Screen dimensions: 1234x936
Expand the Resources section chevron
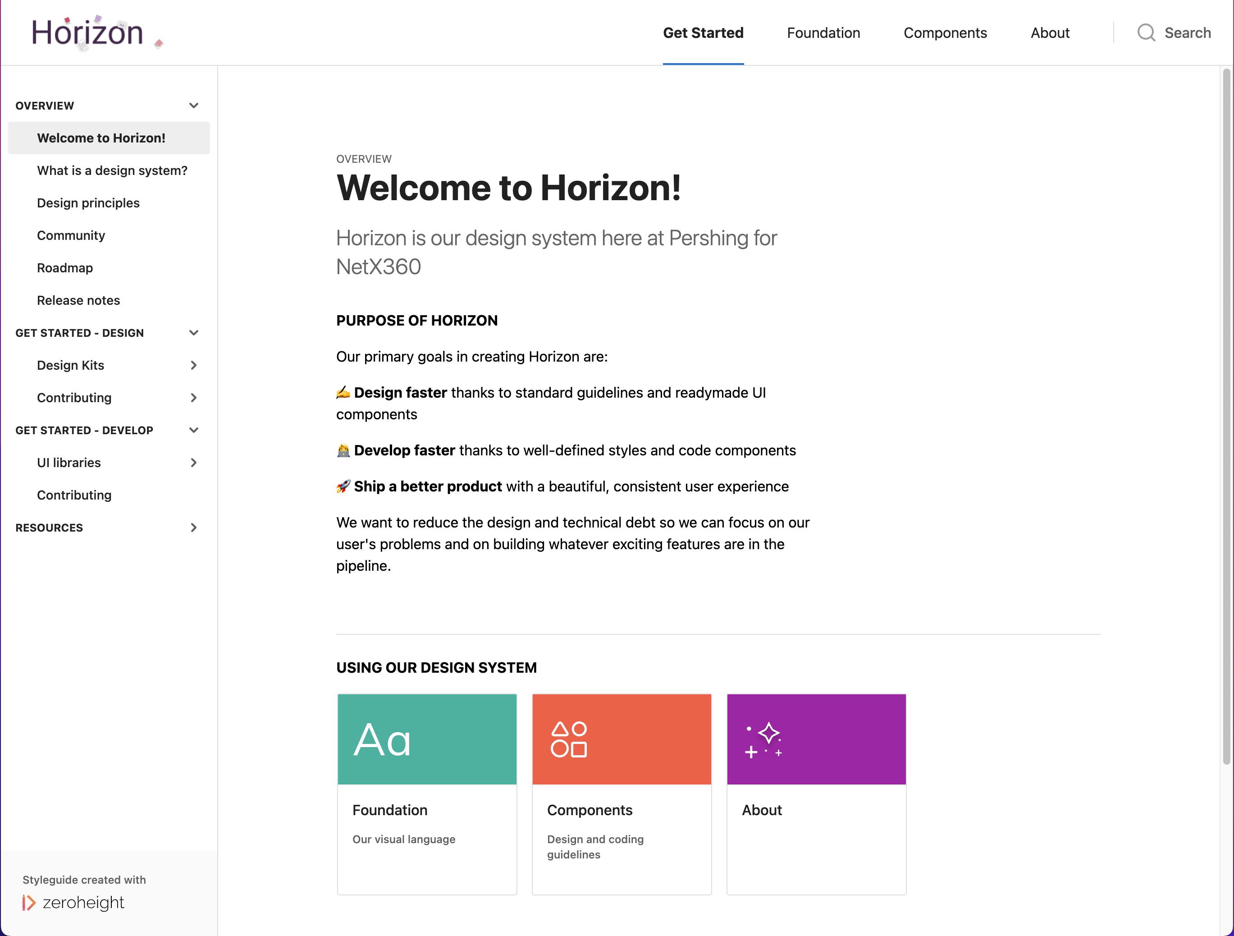[194, 528]
